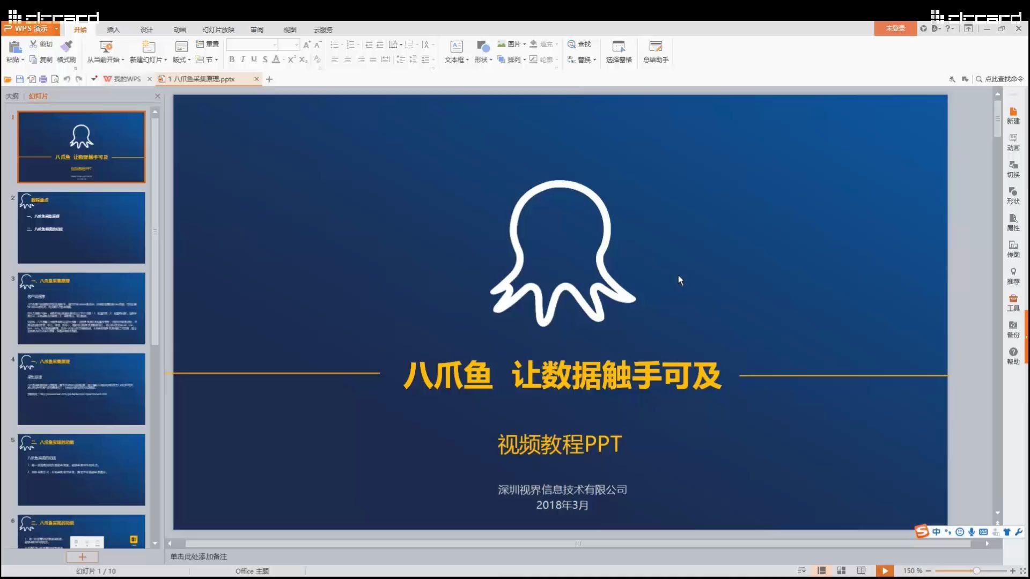Image resolution: width=1030 pixels, height=579 pixels.
Task: Click the Redo arrow icon
Action: click(79, 79)
